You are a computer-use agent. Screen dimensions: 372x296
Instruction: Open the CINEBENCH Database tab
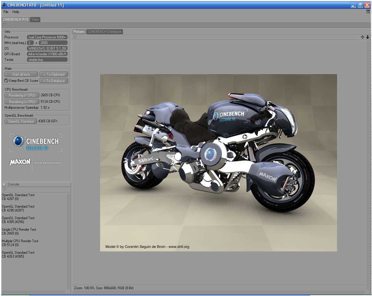tap(105, 32)
